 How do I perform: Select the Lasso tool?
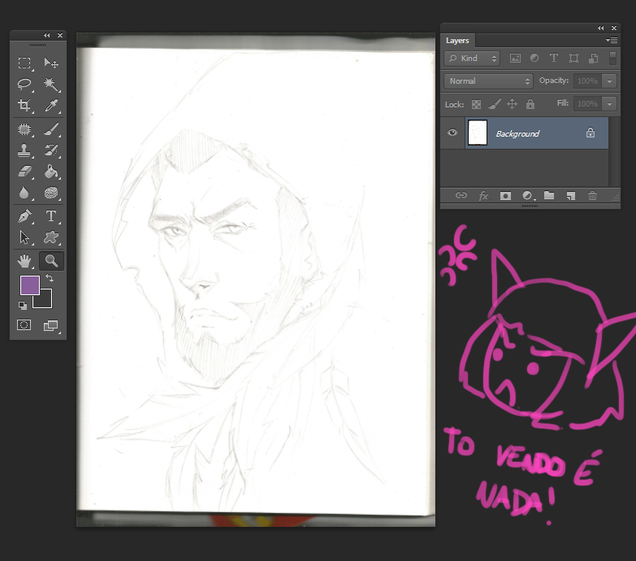pyautogui.click(x=24, y=85)
